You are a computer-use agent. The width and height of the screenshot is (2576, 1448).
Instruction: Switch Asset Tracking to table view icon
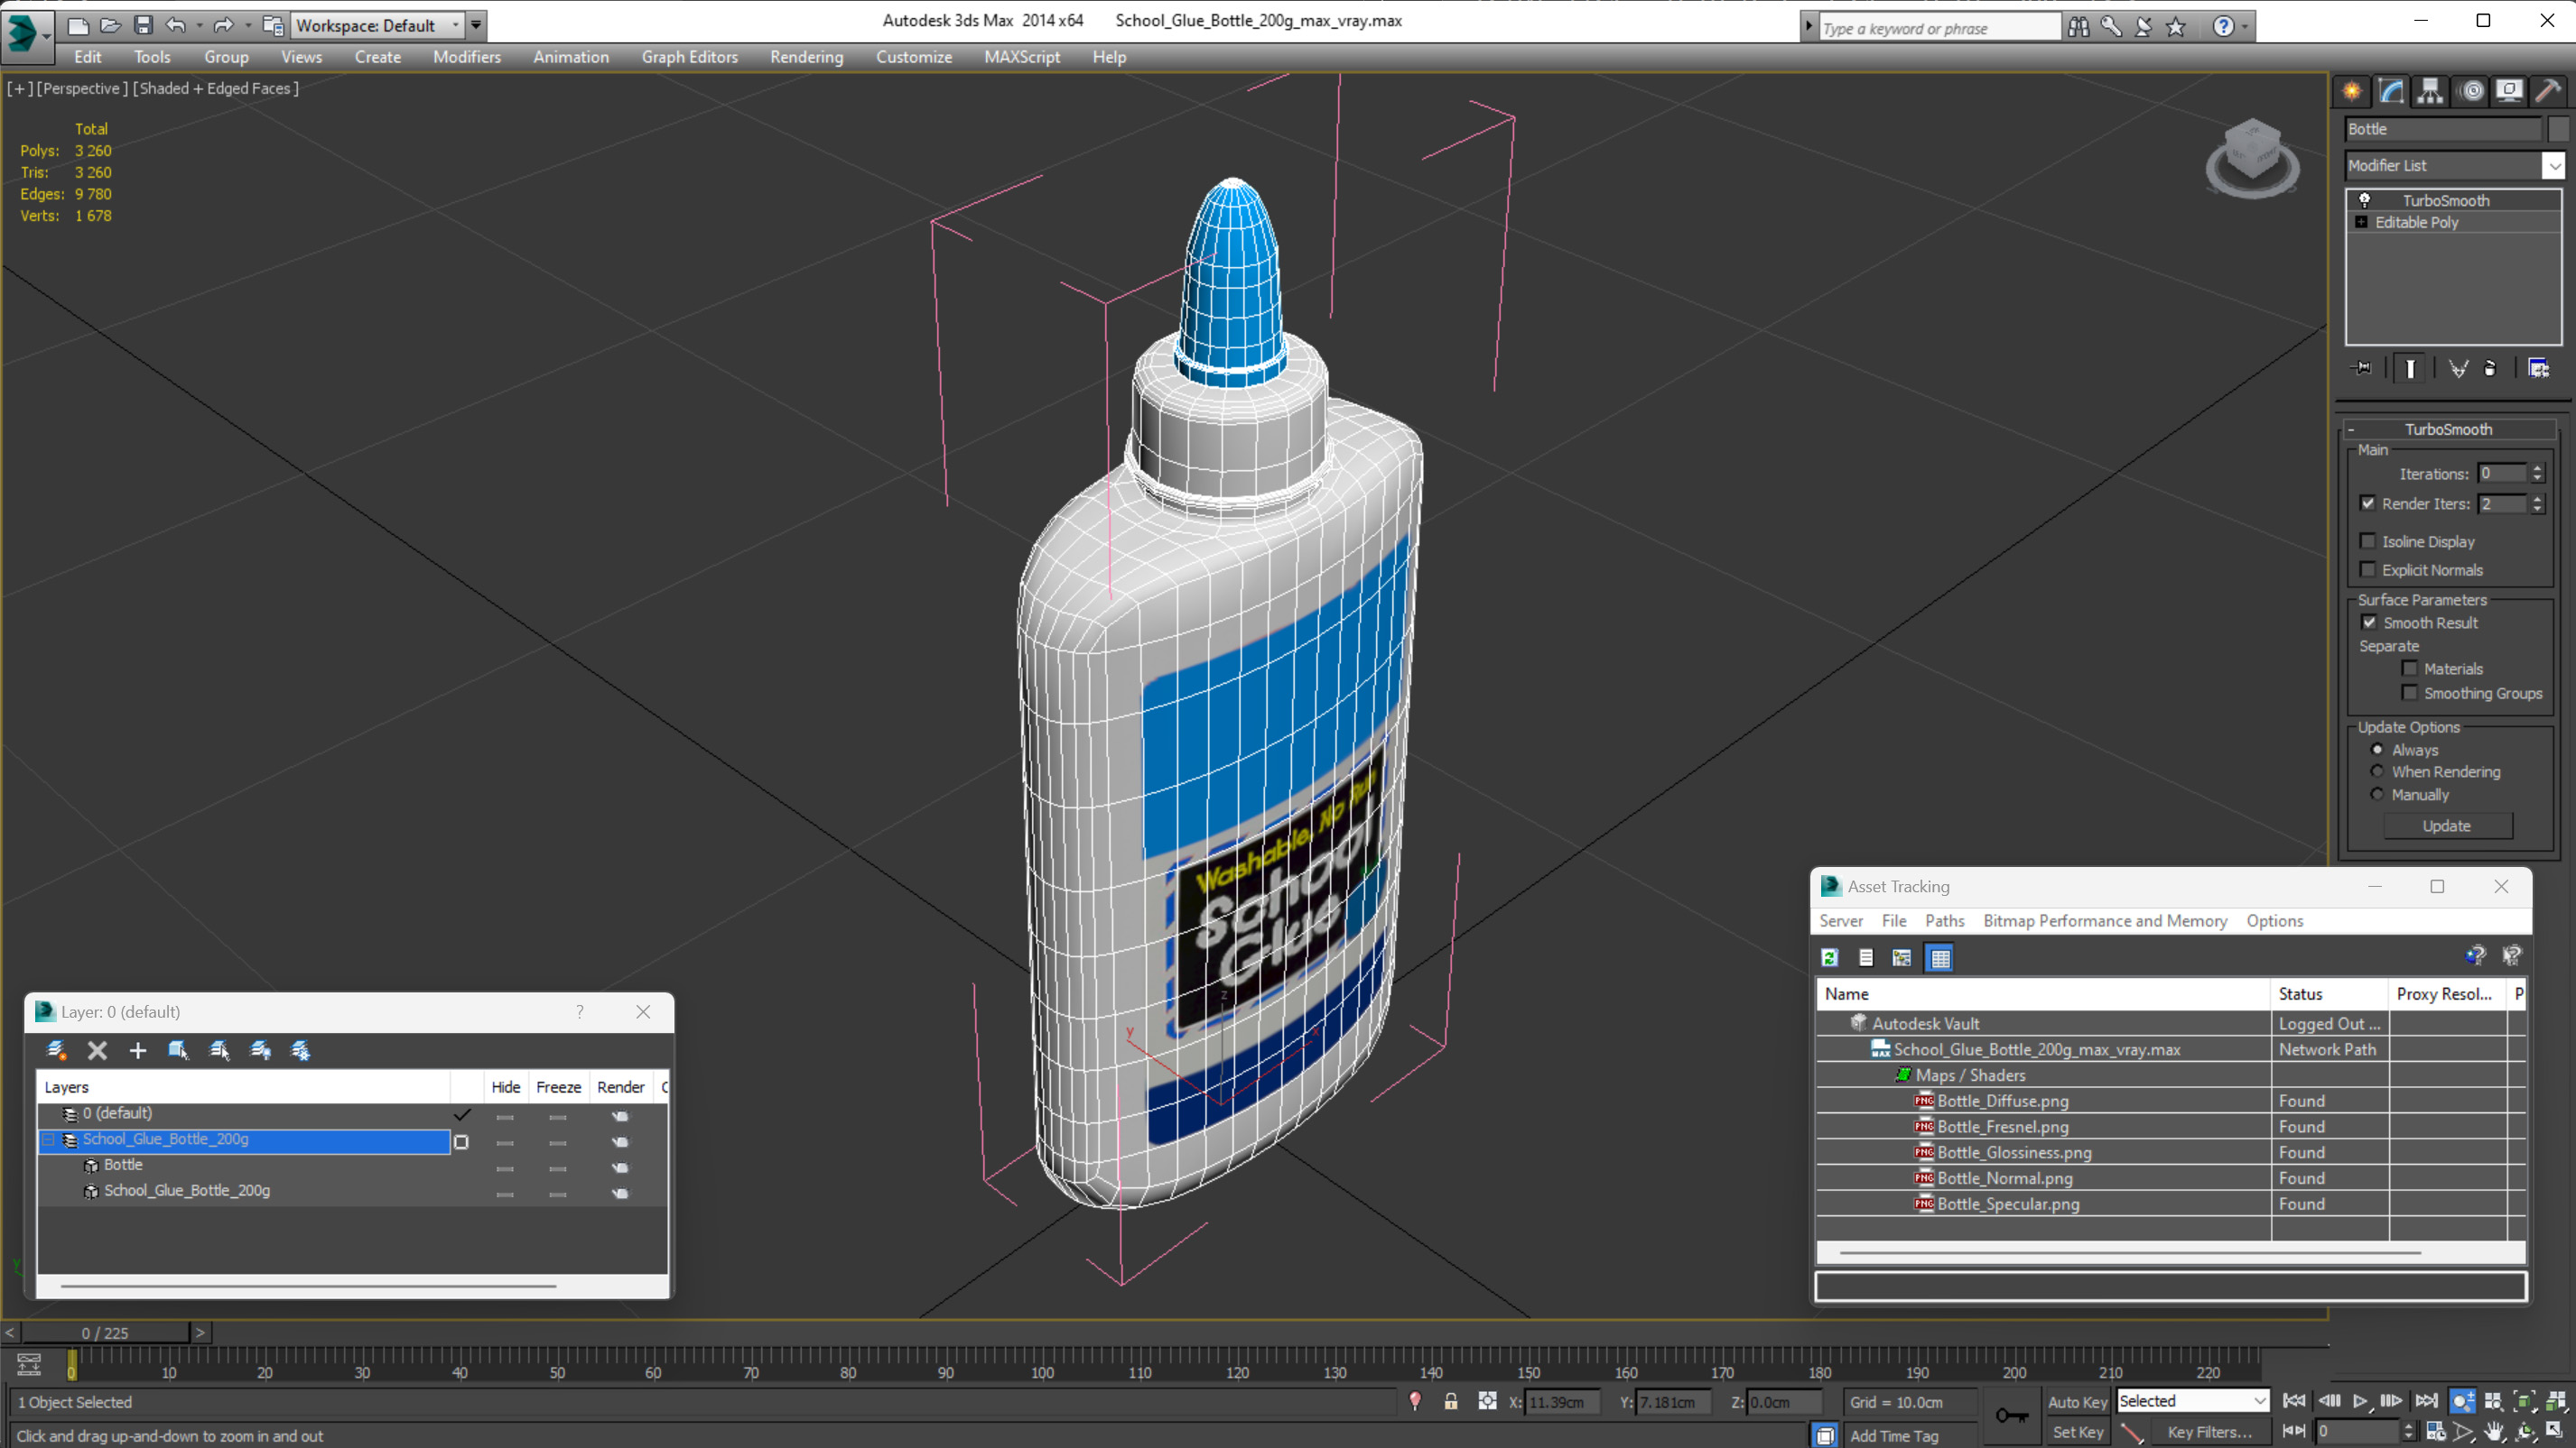click(x=1940, y=957)
